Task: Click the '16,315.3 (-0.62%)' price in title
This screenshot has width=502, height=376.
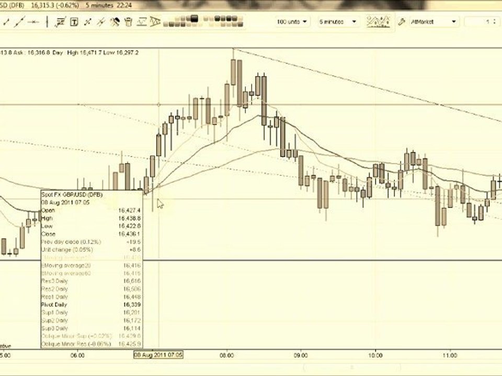Action: pos(55,5)
